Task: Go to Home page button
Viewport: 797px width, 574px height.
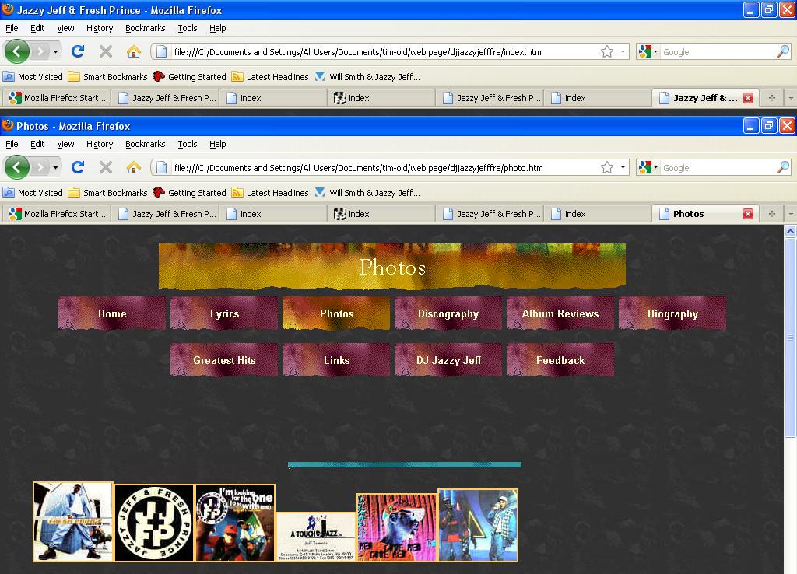Action: [x=112, y=313]
